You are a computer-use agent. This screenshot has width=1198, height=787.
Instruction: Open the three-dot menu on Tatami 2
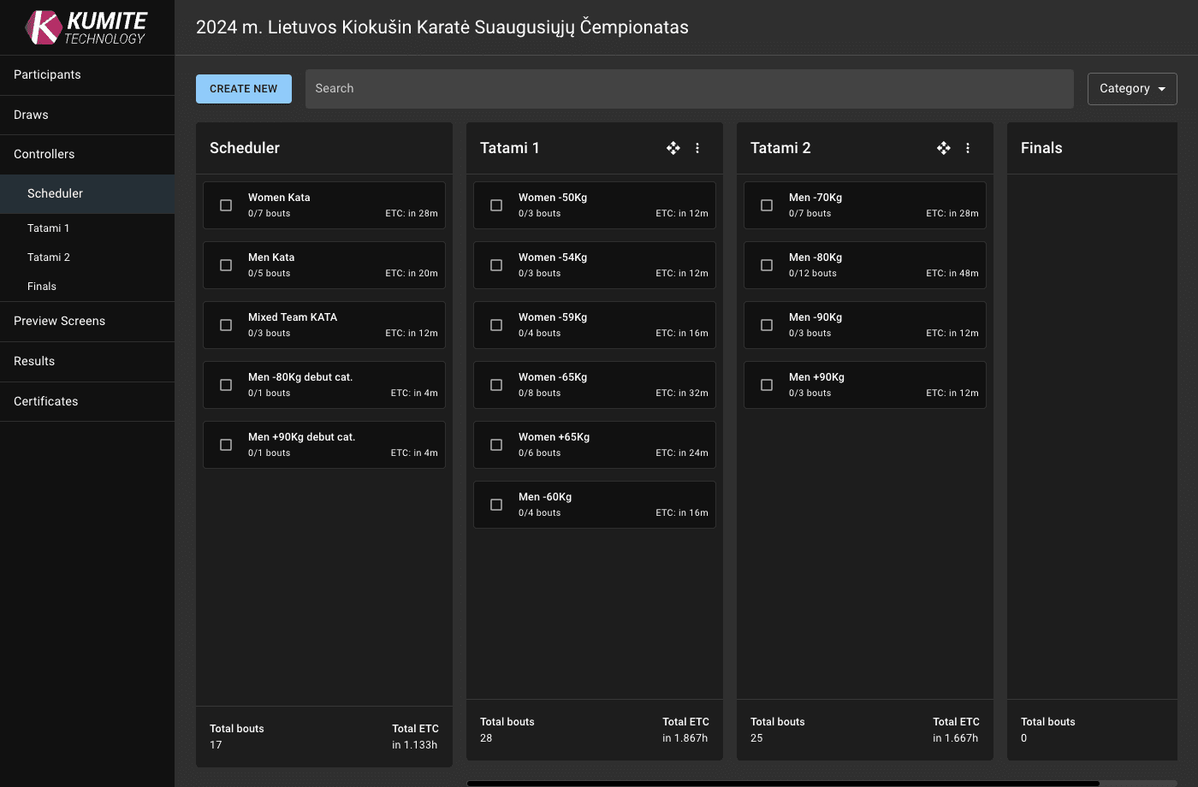967,148
